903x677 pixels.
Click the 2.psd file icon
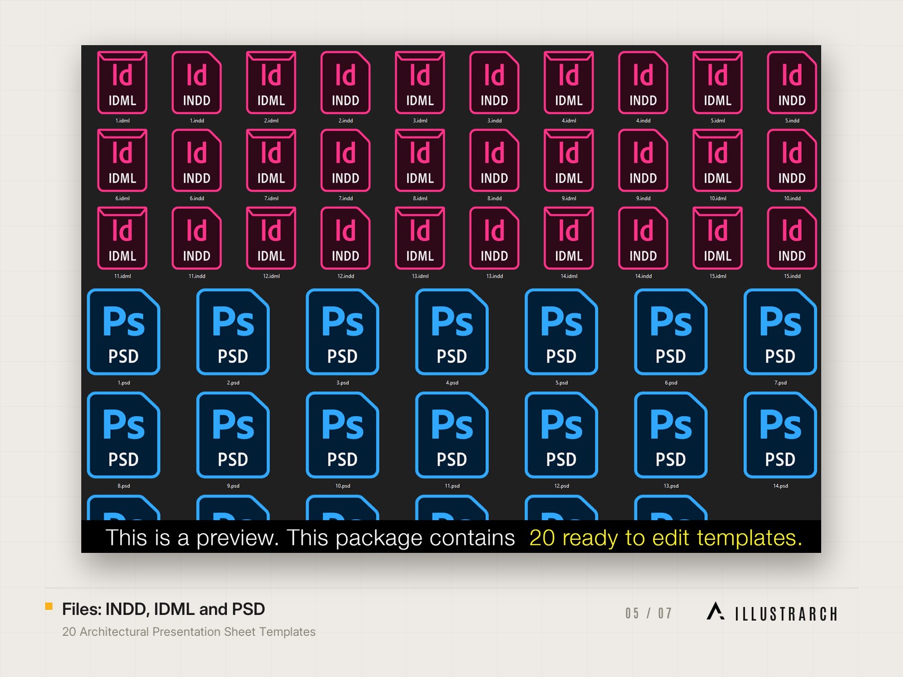click(x=233, y=332)
